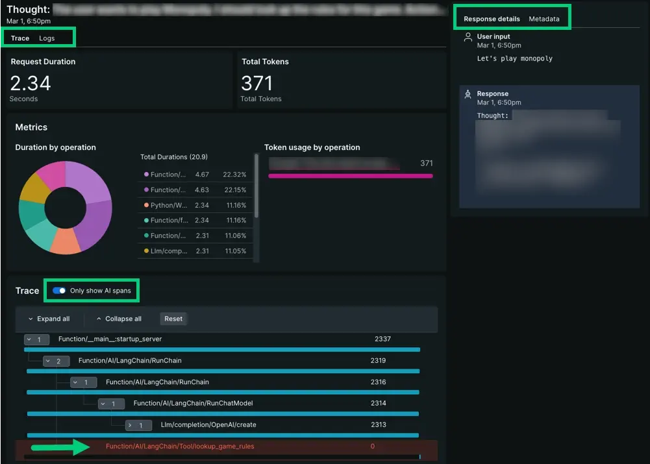Click the pink token usage bar
The width and height of the screenshot is (650, 464).
coord(350,176)
